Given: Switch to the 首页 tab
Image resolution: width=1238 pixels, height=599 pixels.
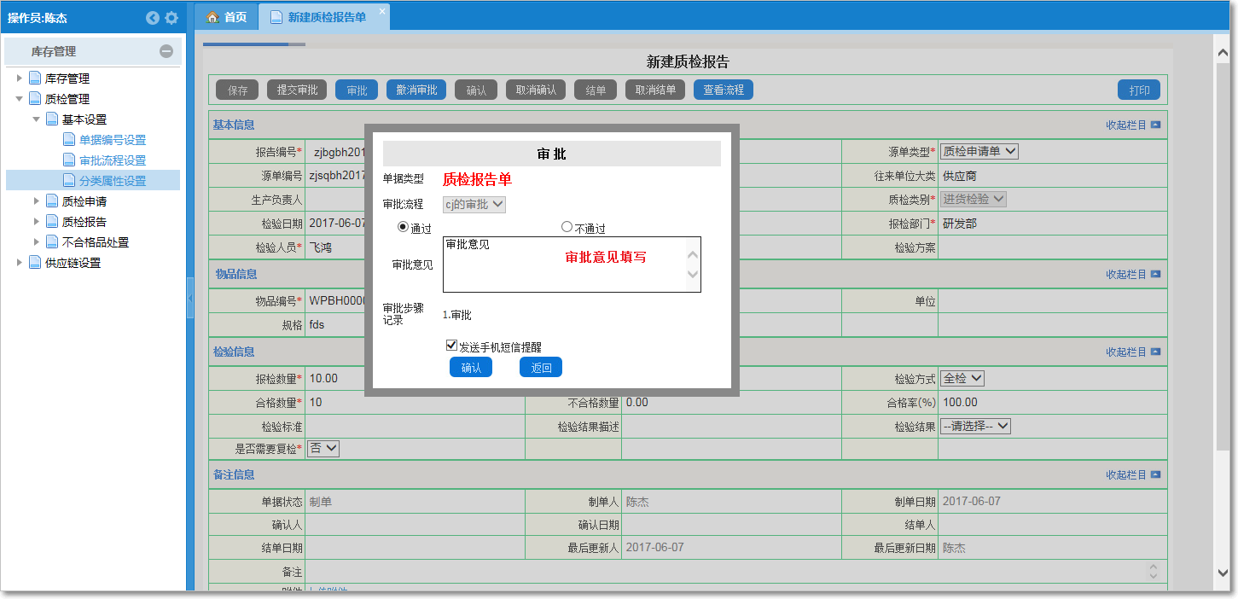Looking at the screenshot, I should (227, 17).
